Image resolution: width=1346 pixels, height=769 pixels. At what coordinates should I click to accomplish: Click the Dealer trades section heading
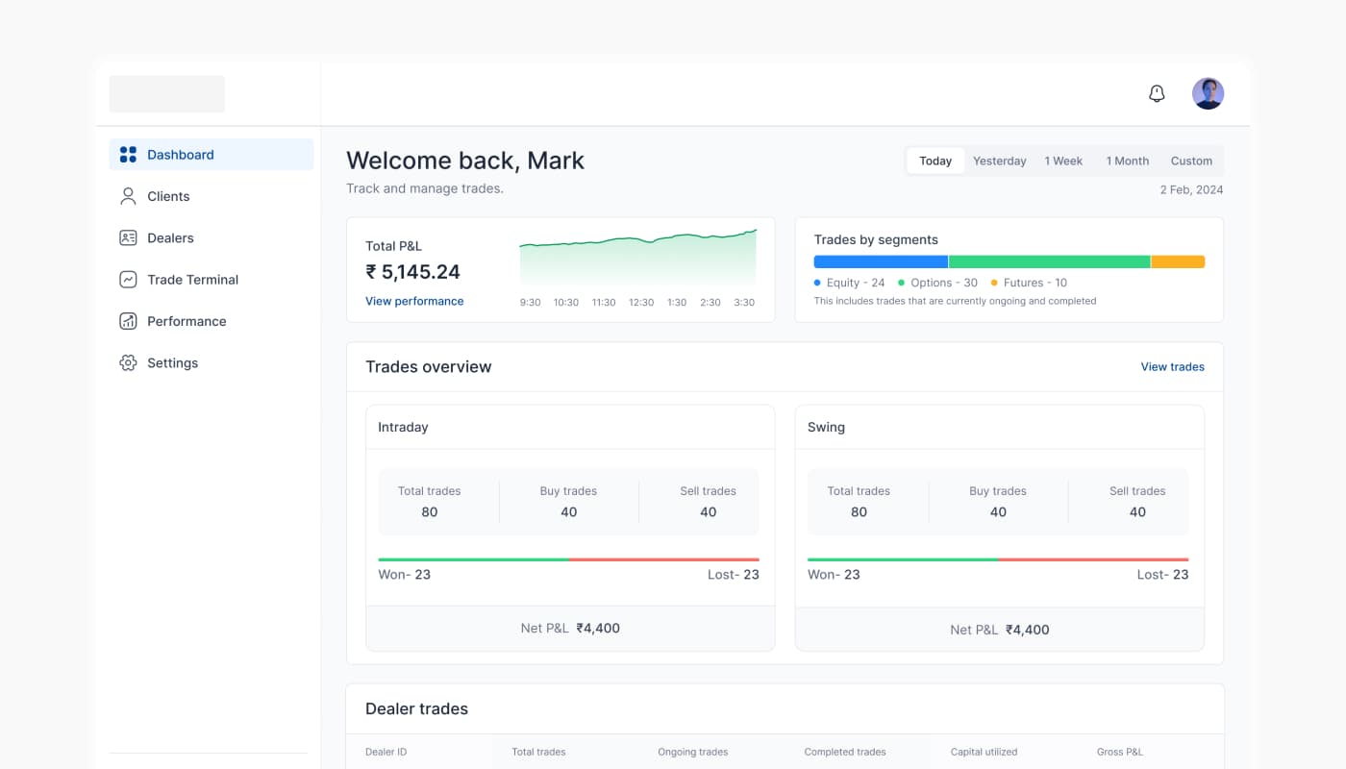(416, 709)
